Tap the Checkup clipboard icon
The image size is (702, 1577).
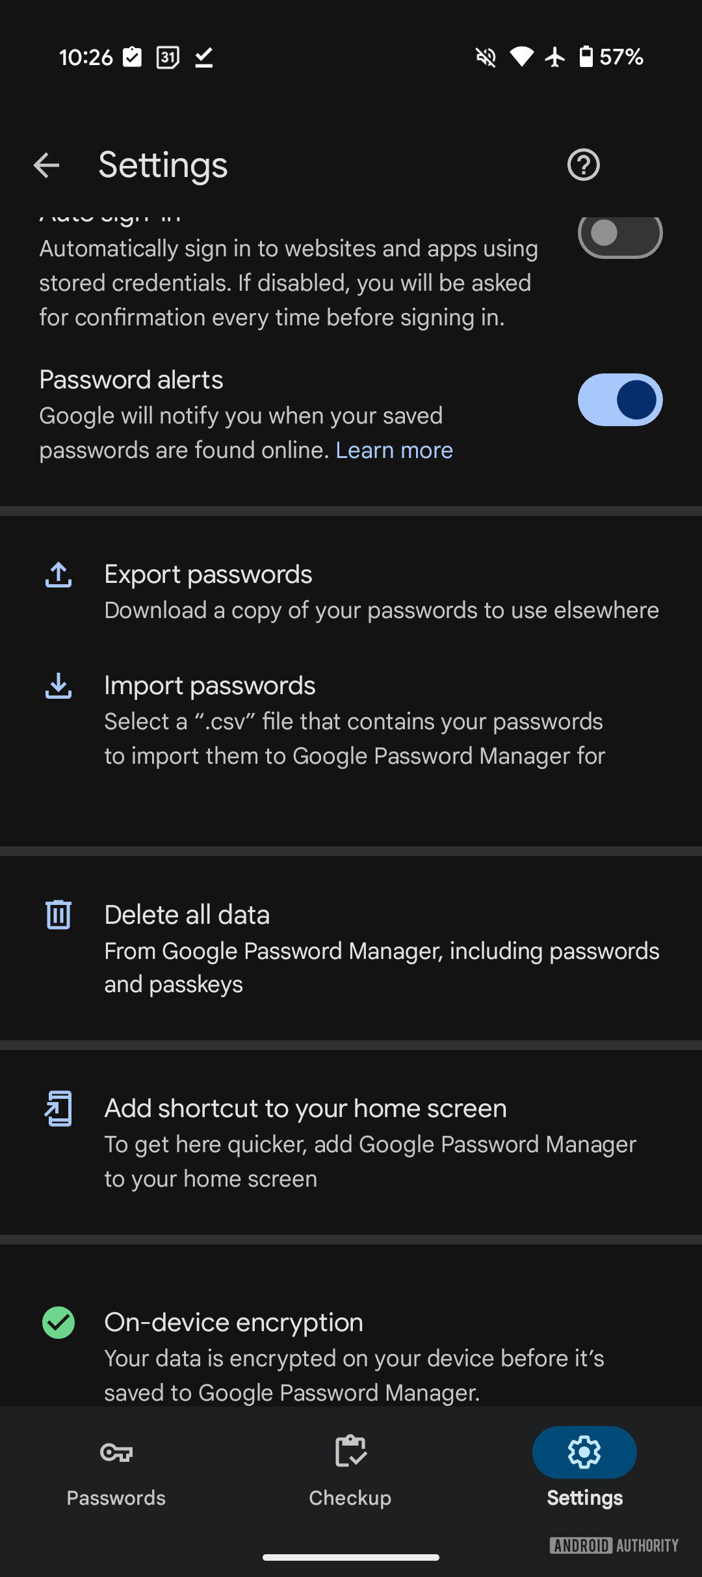pyautogui.click(x=350, y=1452)
